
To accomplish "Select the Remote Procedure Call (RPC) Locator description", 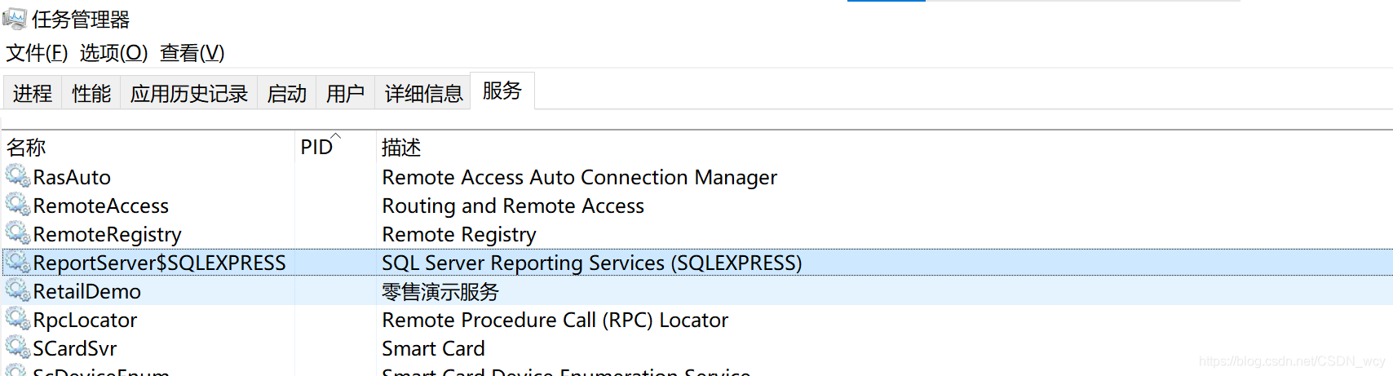I will click(x=555, y=320).
